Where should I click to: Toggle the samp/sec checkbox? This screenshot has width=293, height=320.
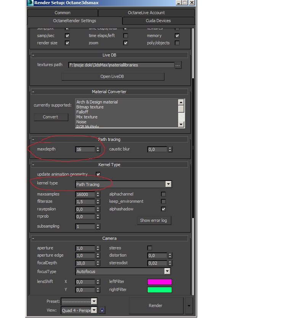coord(67,36)
